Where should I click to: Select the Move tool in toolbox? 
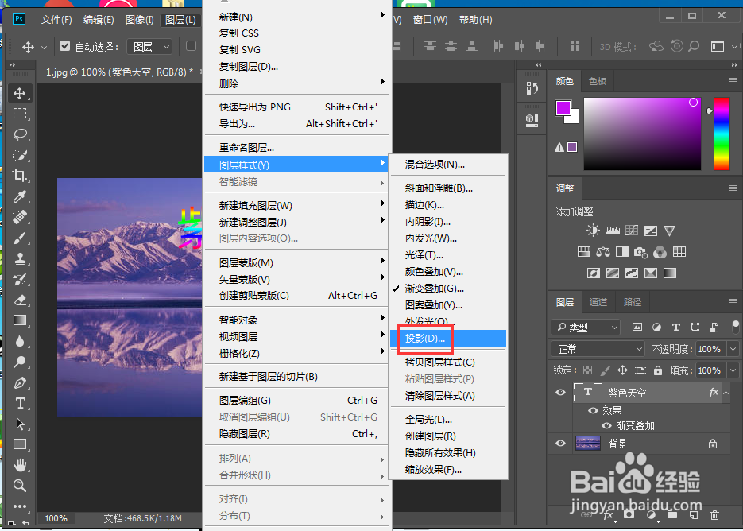(19, 93)
